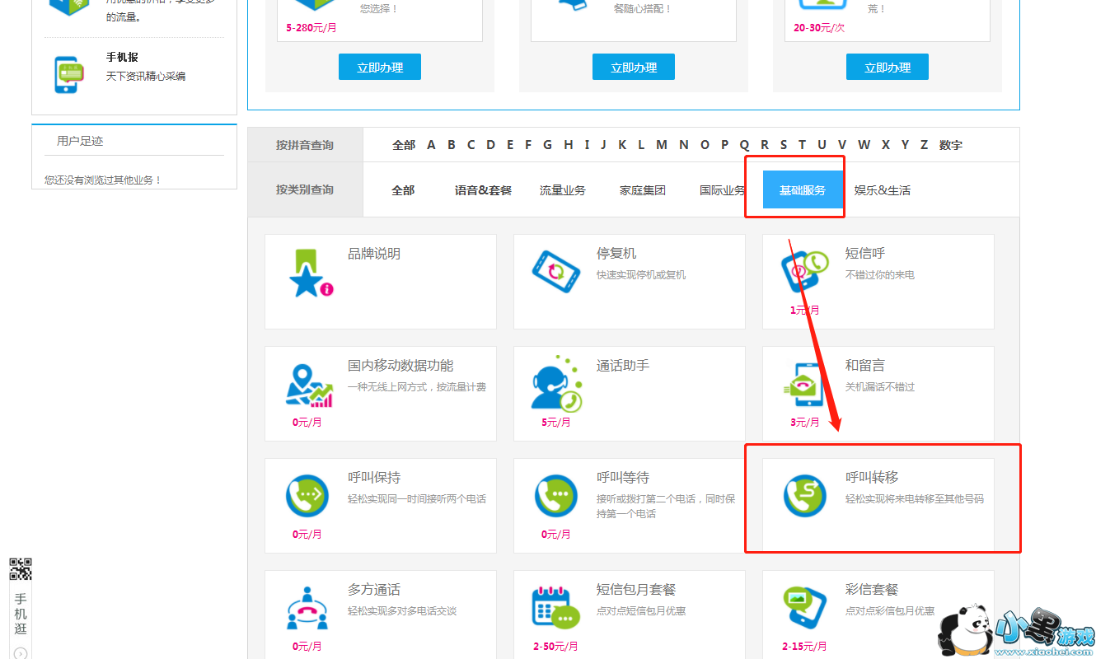Filter services by letter T

(x=802, y=145)
